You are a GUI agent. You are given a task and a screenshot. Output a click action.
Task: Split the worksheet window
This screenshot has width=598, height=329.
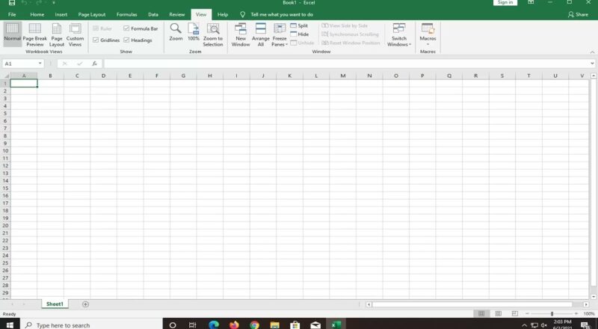[x=299, y=25]
